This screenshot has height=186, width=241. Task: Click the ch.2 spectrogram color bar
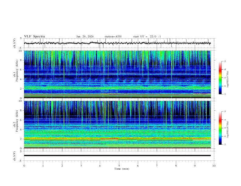tap(220, 128)
